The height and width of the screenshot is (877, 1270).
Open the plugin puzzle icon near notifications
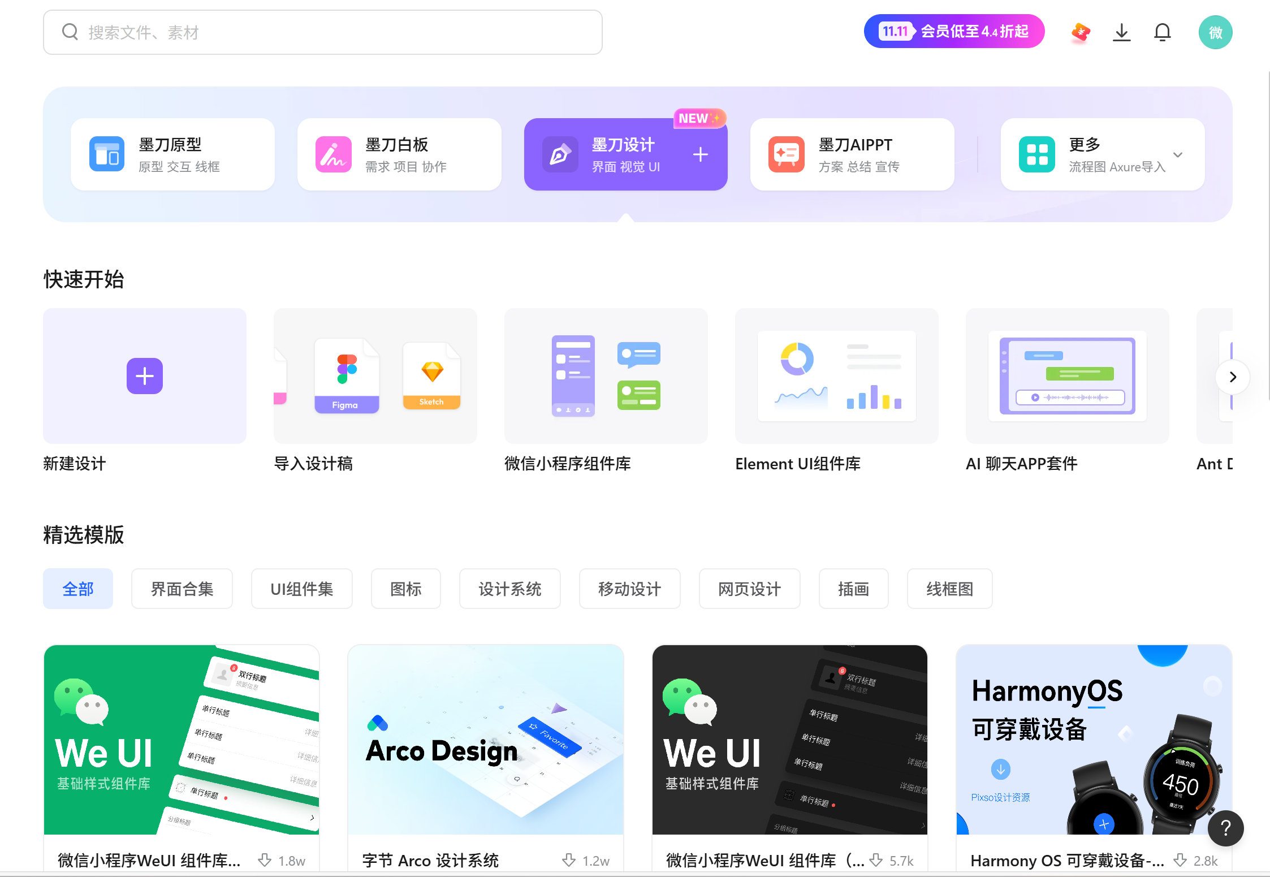(x=1080, y=32)
